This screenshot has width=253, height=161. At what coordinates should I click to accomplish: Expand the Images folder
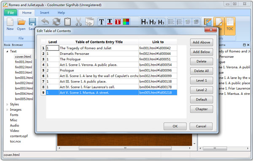pos(7,110)
